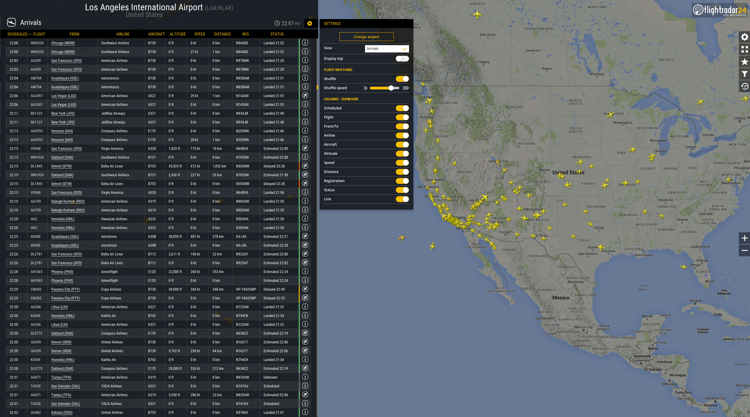This screenshot has height=417, width=750.
Task: Click the 22:07 PST clock display
Action: 287,23
